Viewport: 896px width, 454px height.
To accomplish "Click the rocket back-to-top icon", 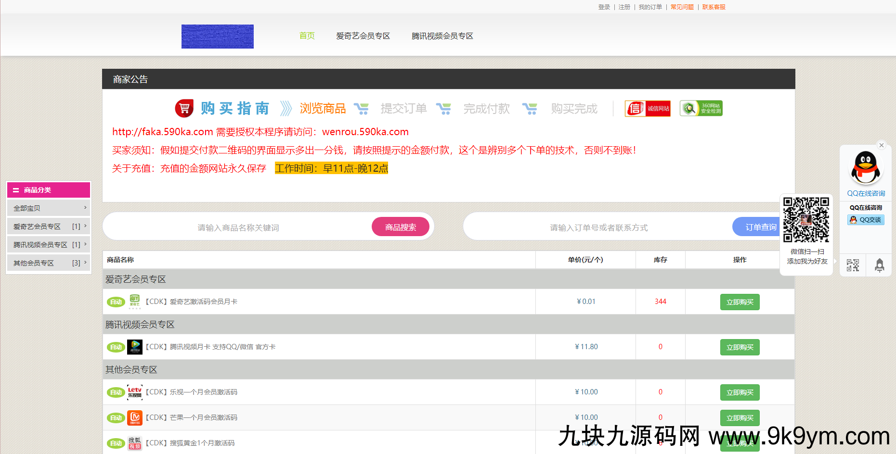I will tap(879, 265).
